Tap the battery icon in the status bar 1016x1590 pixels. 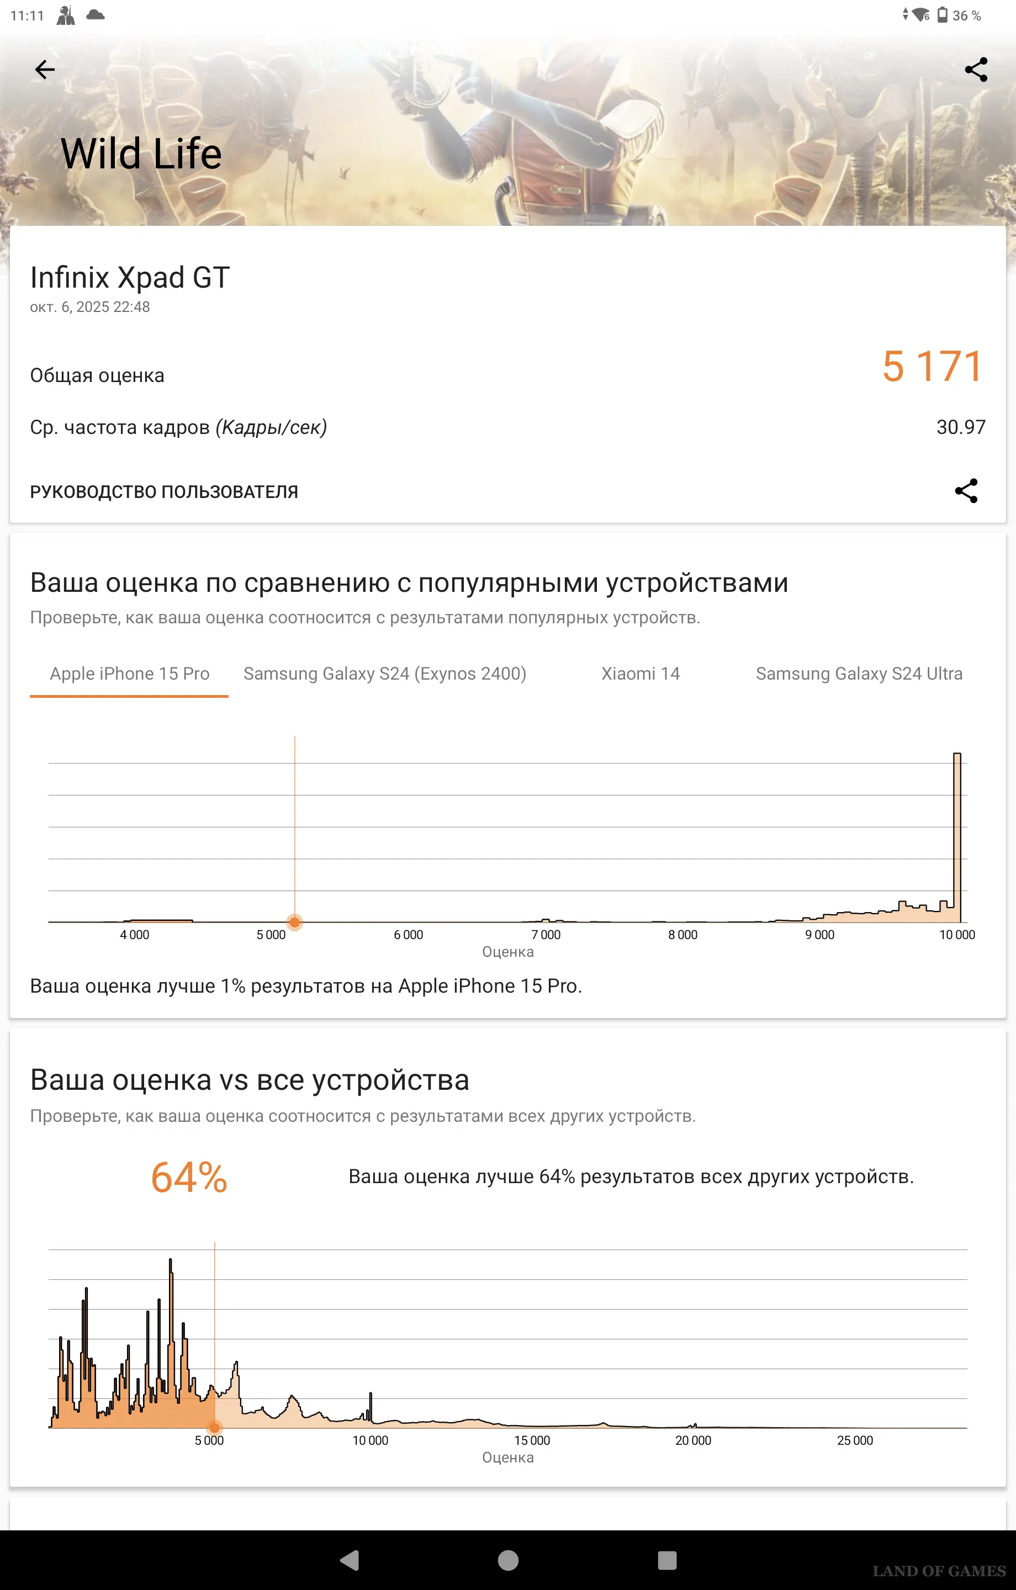(942, 14)
